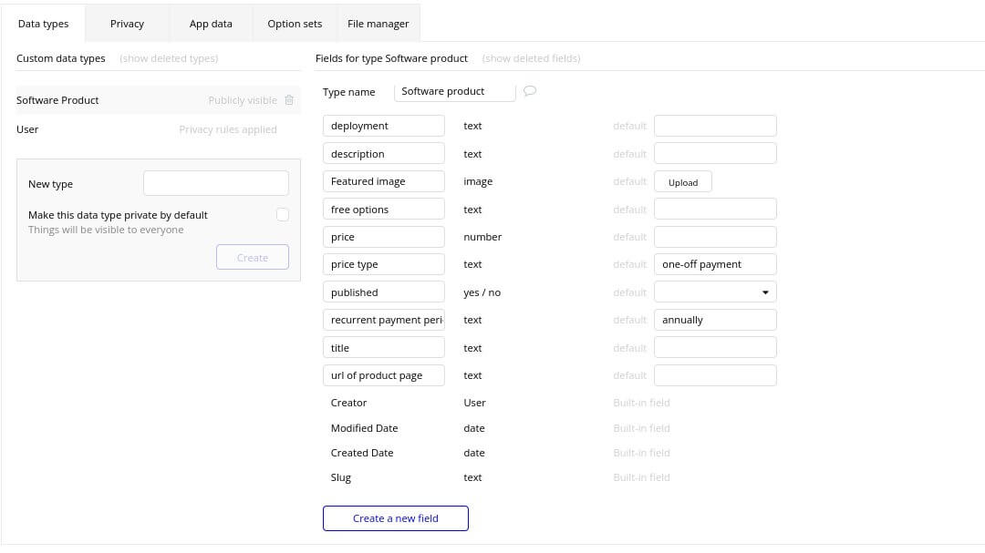The height and width of the screenshot is (553, 985).
Task: Open the published default yes/no dropdown
Action: tap(715, 292)
